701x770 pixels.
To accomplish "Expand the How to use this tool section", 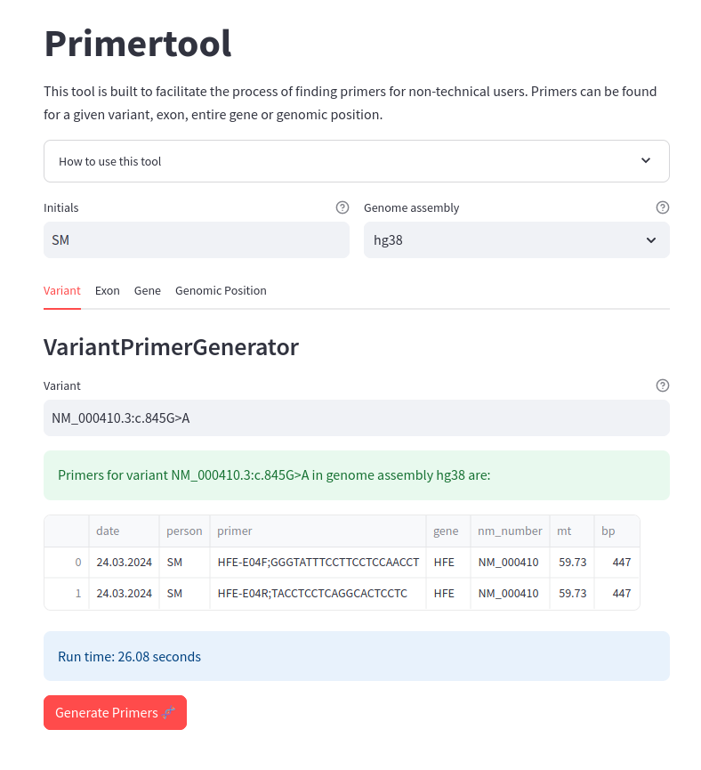I will [357, 161].
